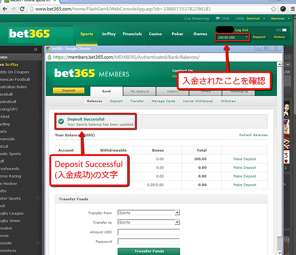Open Manage Cards

point(164,101)
